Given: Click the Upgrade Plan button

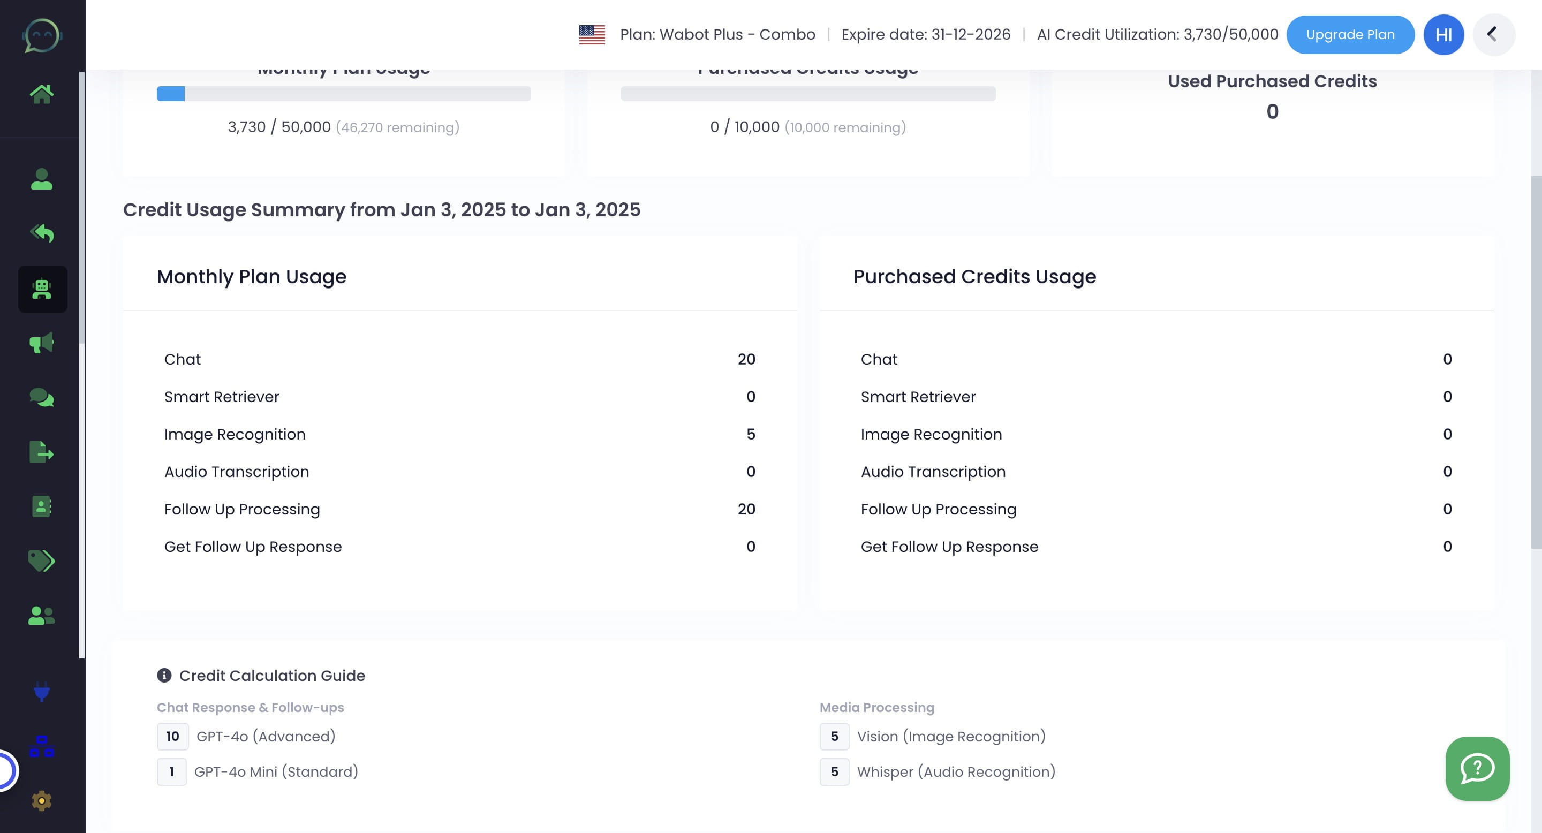Looking at the screenshot, I should (1350, 34).
